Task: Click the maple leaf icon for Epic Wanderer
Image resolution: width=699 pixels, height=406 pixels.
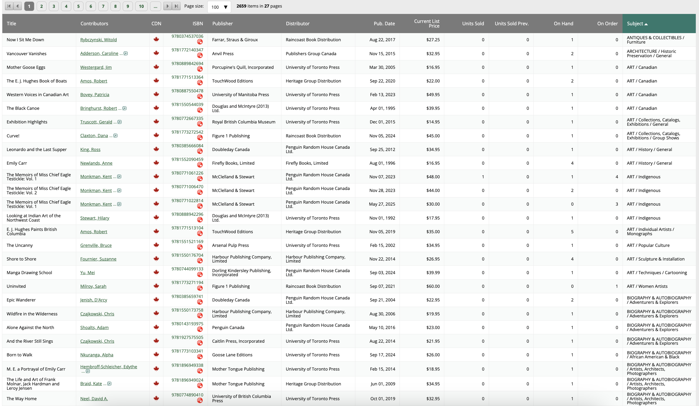Action: pos(156,299)
